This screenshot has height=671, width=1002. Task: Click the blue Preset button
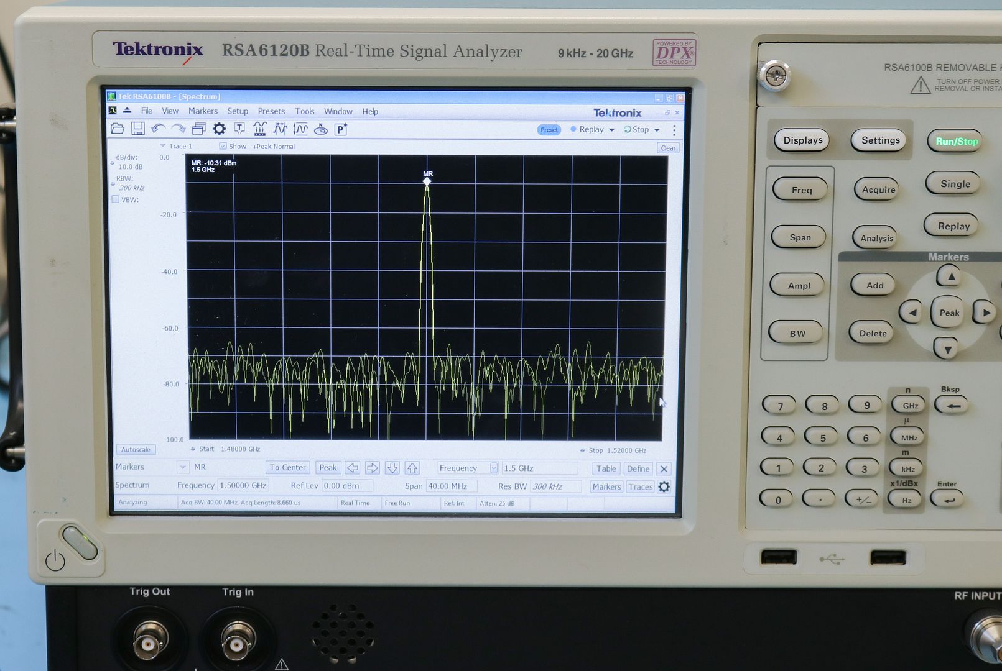tap(549, 130)
